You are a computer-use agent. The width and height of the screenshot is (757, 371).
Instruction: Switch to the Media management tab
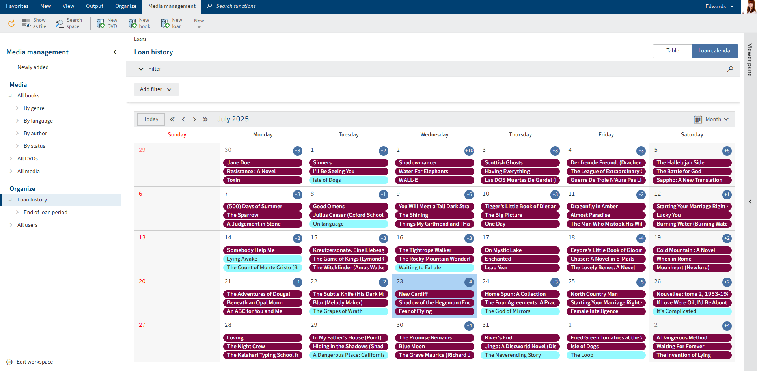(x=172, y=6)
